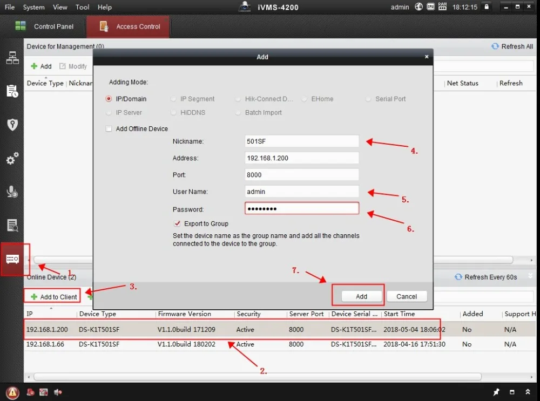Screen dimensions: 540x401
Task: Open the Tool menu
Action: (x=82, y=7)
